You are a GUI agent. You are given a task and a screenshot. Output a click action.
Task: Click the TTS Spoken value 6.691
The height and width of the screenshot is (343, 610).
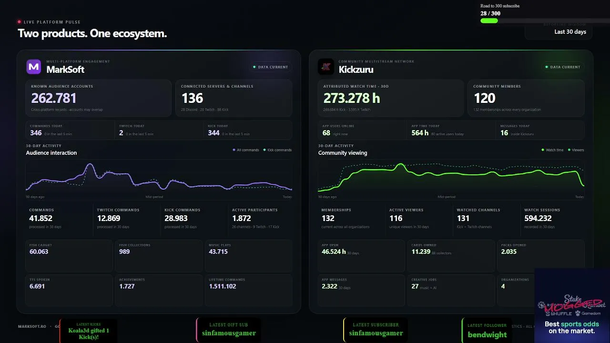tap(37, 286)
